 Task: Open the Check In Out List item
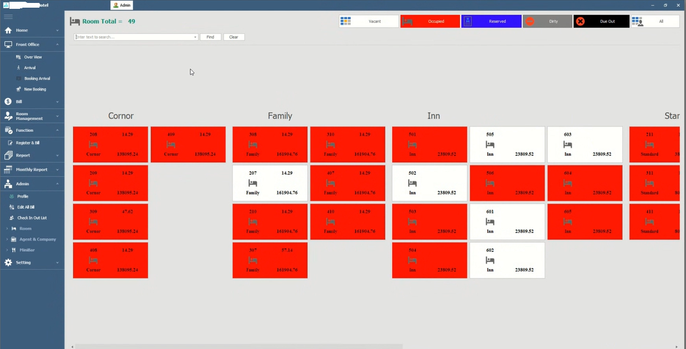coord(32,218)
